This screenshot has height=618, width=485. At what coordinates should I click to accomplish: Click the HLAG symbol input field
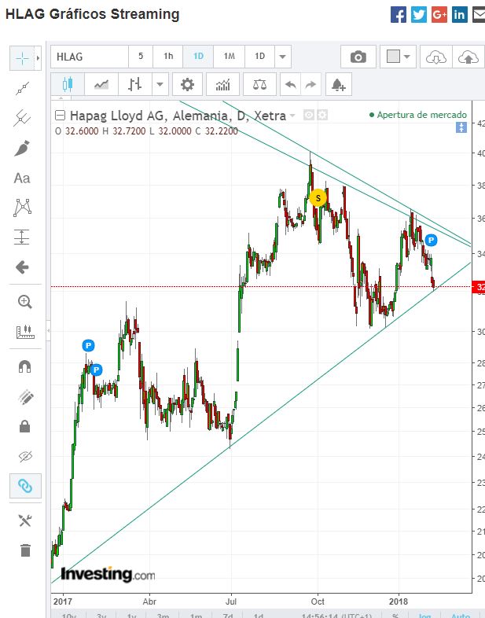[90, 57]
